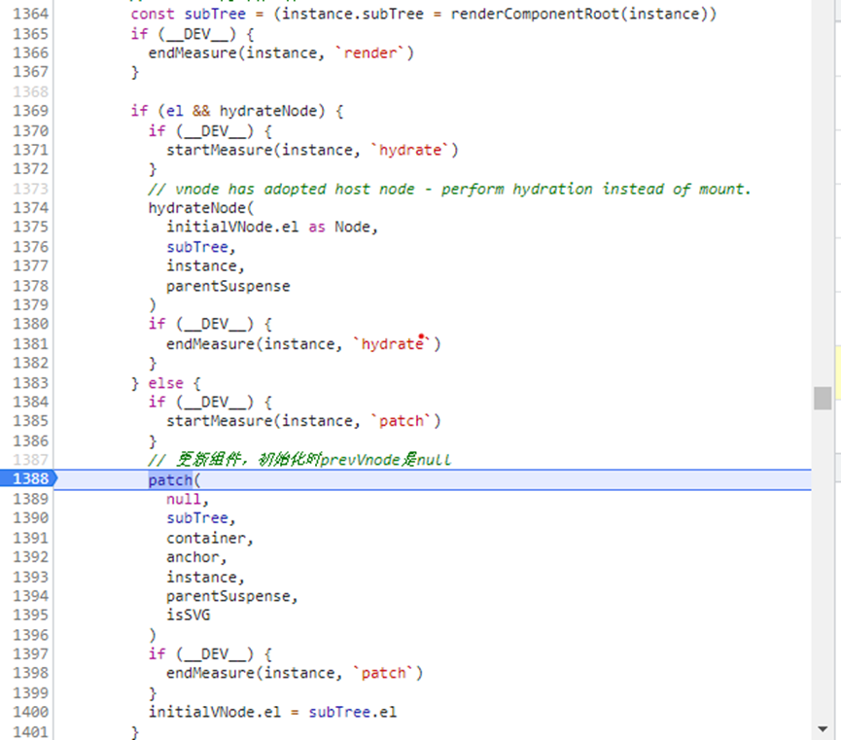The image size is (841, 740).
Task: Click the vnode has adopted host node comment
Action: 449,189
